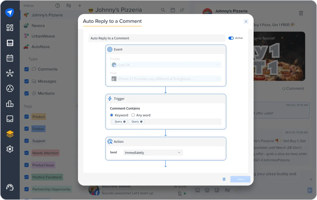Click the search magnifier in conversation header
Screen dimensions: 317x200
tap(163, 10)
